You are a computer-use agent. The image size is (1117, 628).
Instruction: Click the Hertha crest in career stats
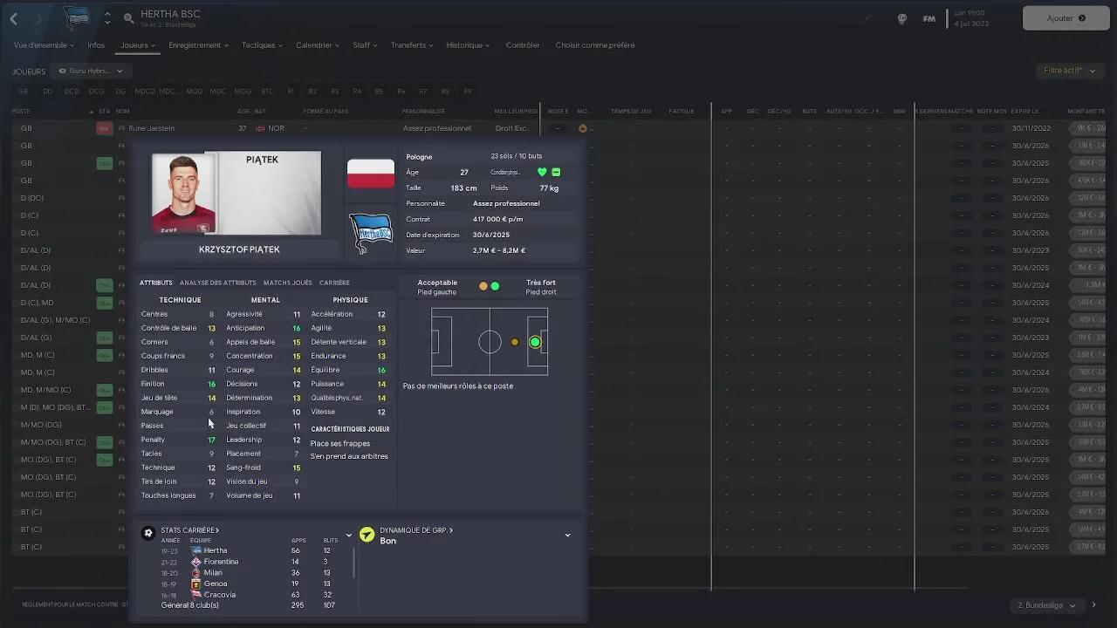coord(196,550)
